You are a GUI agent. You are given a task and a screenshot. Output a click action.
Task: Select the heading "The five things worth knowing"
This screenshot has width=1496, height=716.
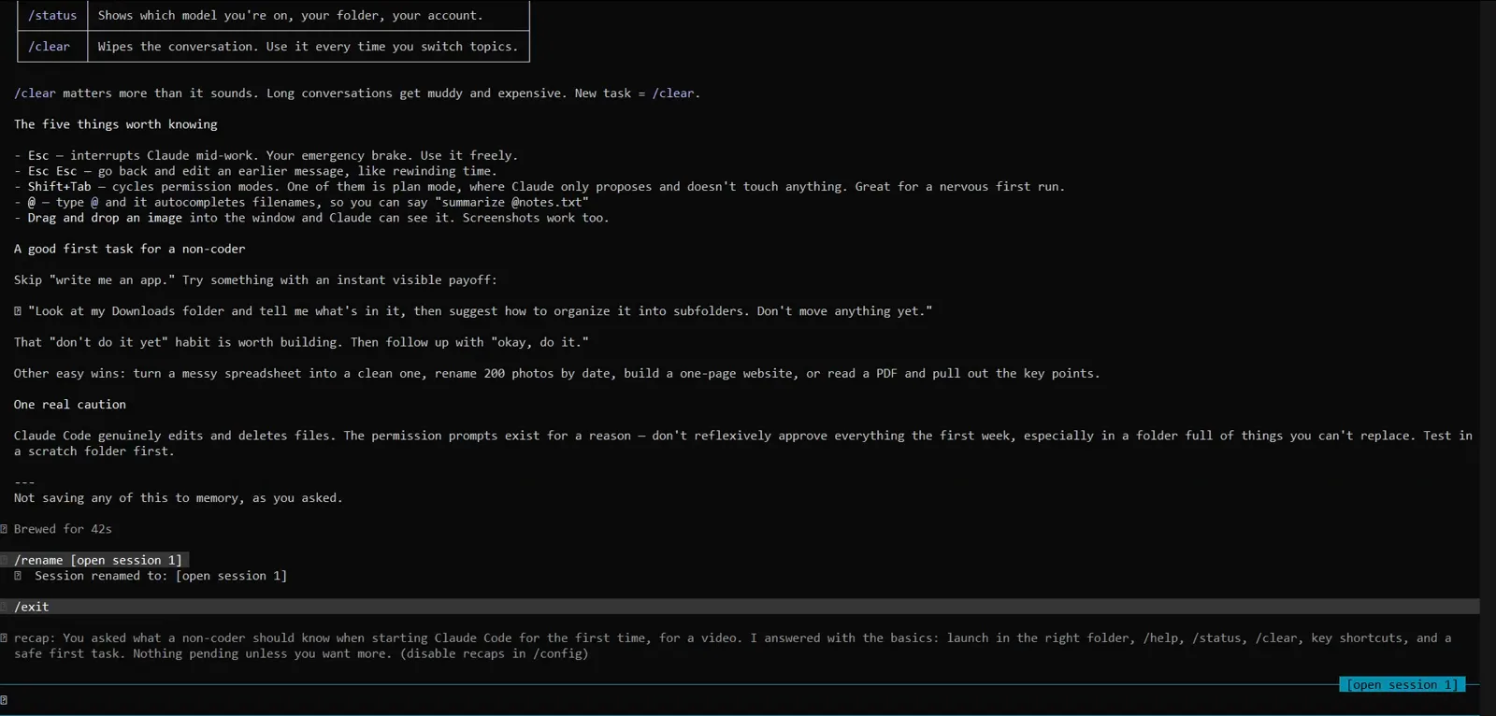pos(116,124)
